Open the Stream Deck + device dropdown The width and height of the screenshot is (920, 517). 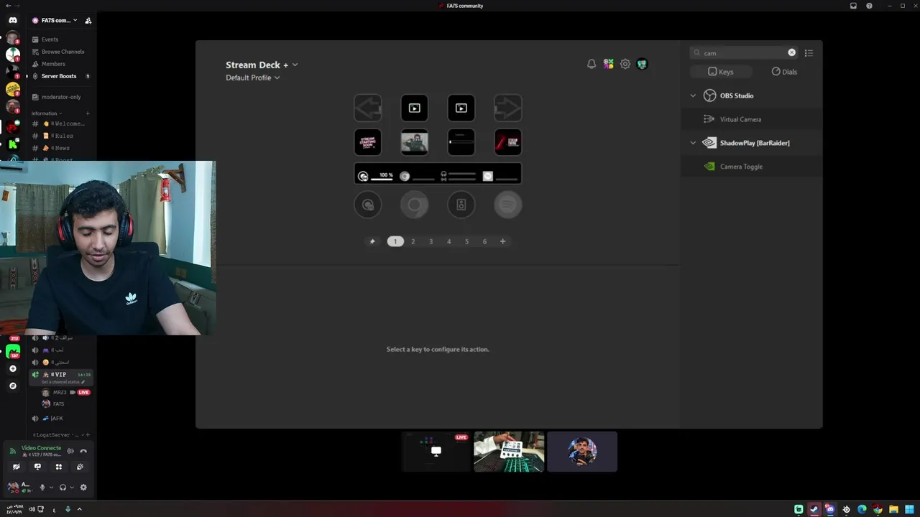click(x=262, y=65)
